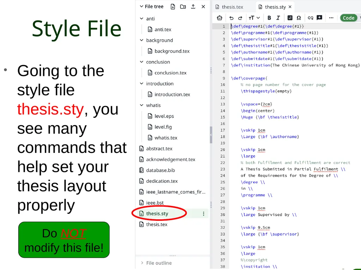Switch to Code editor mode

point(349,18)
